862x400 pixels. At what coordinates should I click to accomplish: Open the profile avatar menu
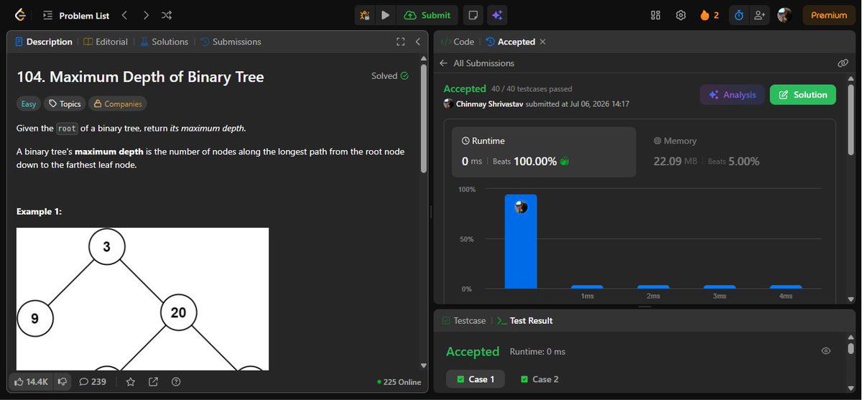784,15
